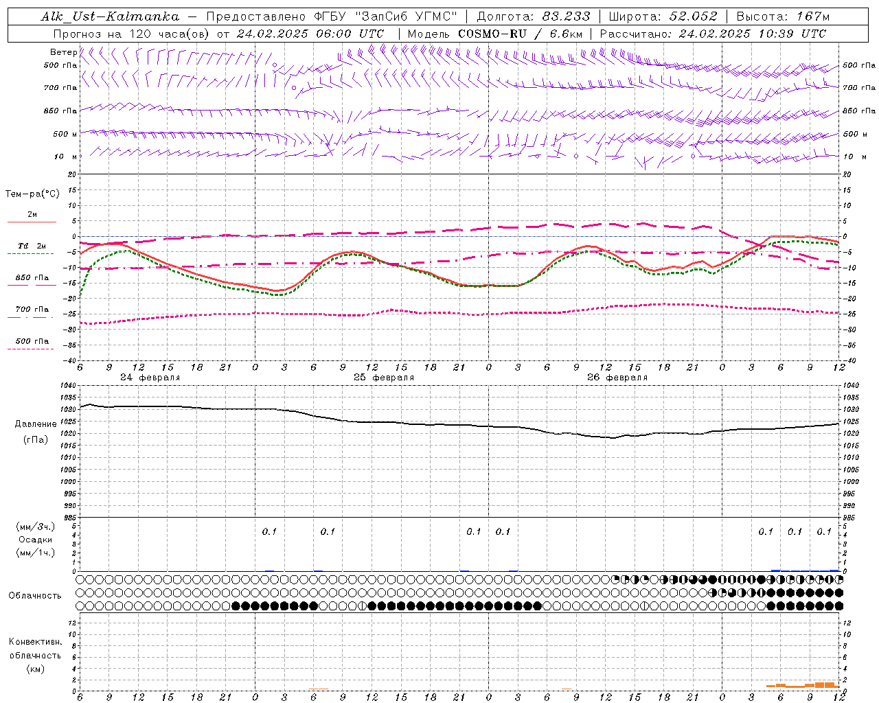Click the date label 25 февраля

pos(384,378)
